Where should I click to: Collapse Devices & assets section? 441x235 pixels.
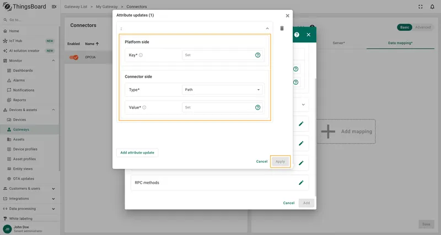coord(53,110)
